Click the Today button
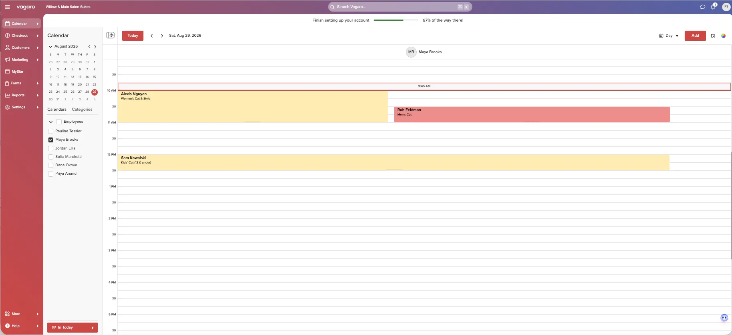The height and width of the screenshot is (335, 732). coord(133,36)
